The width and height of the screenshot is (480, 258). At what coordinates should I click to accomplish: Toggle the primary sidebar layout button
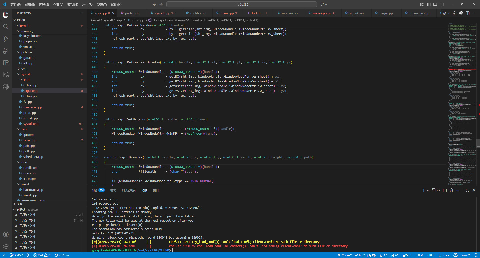(429, 4)
